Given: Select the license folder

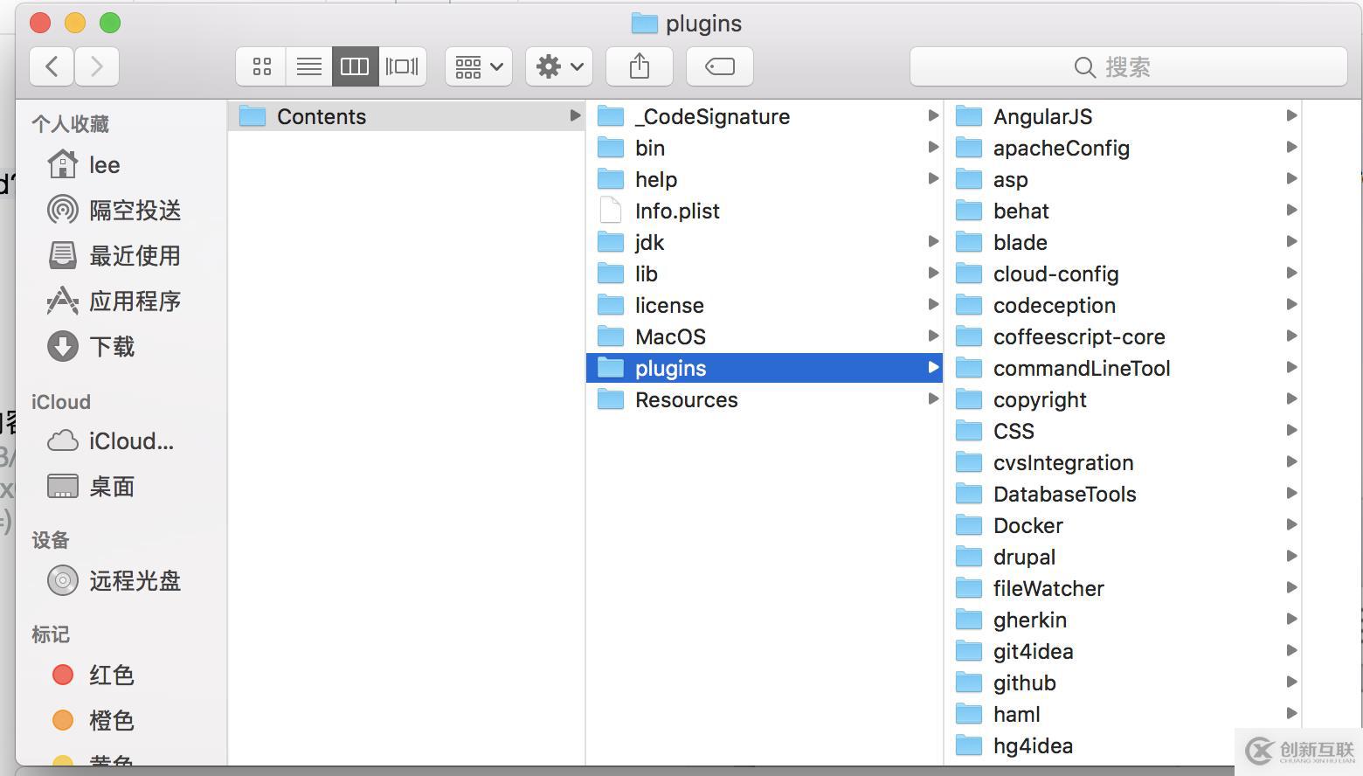Looking at the screenshot, I should click(765, 305).
